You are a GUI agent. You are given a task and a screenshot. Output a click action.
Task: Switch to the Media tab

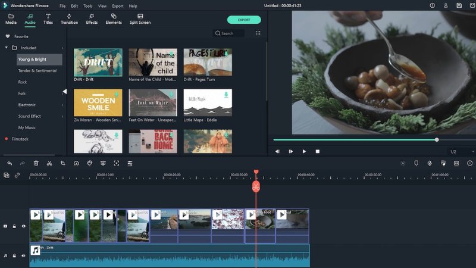click(x=11, y=19)
